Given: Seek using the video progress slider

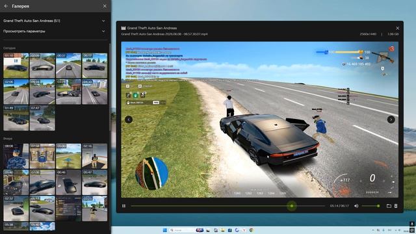Looking at the screenshot, I should 227,206.
